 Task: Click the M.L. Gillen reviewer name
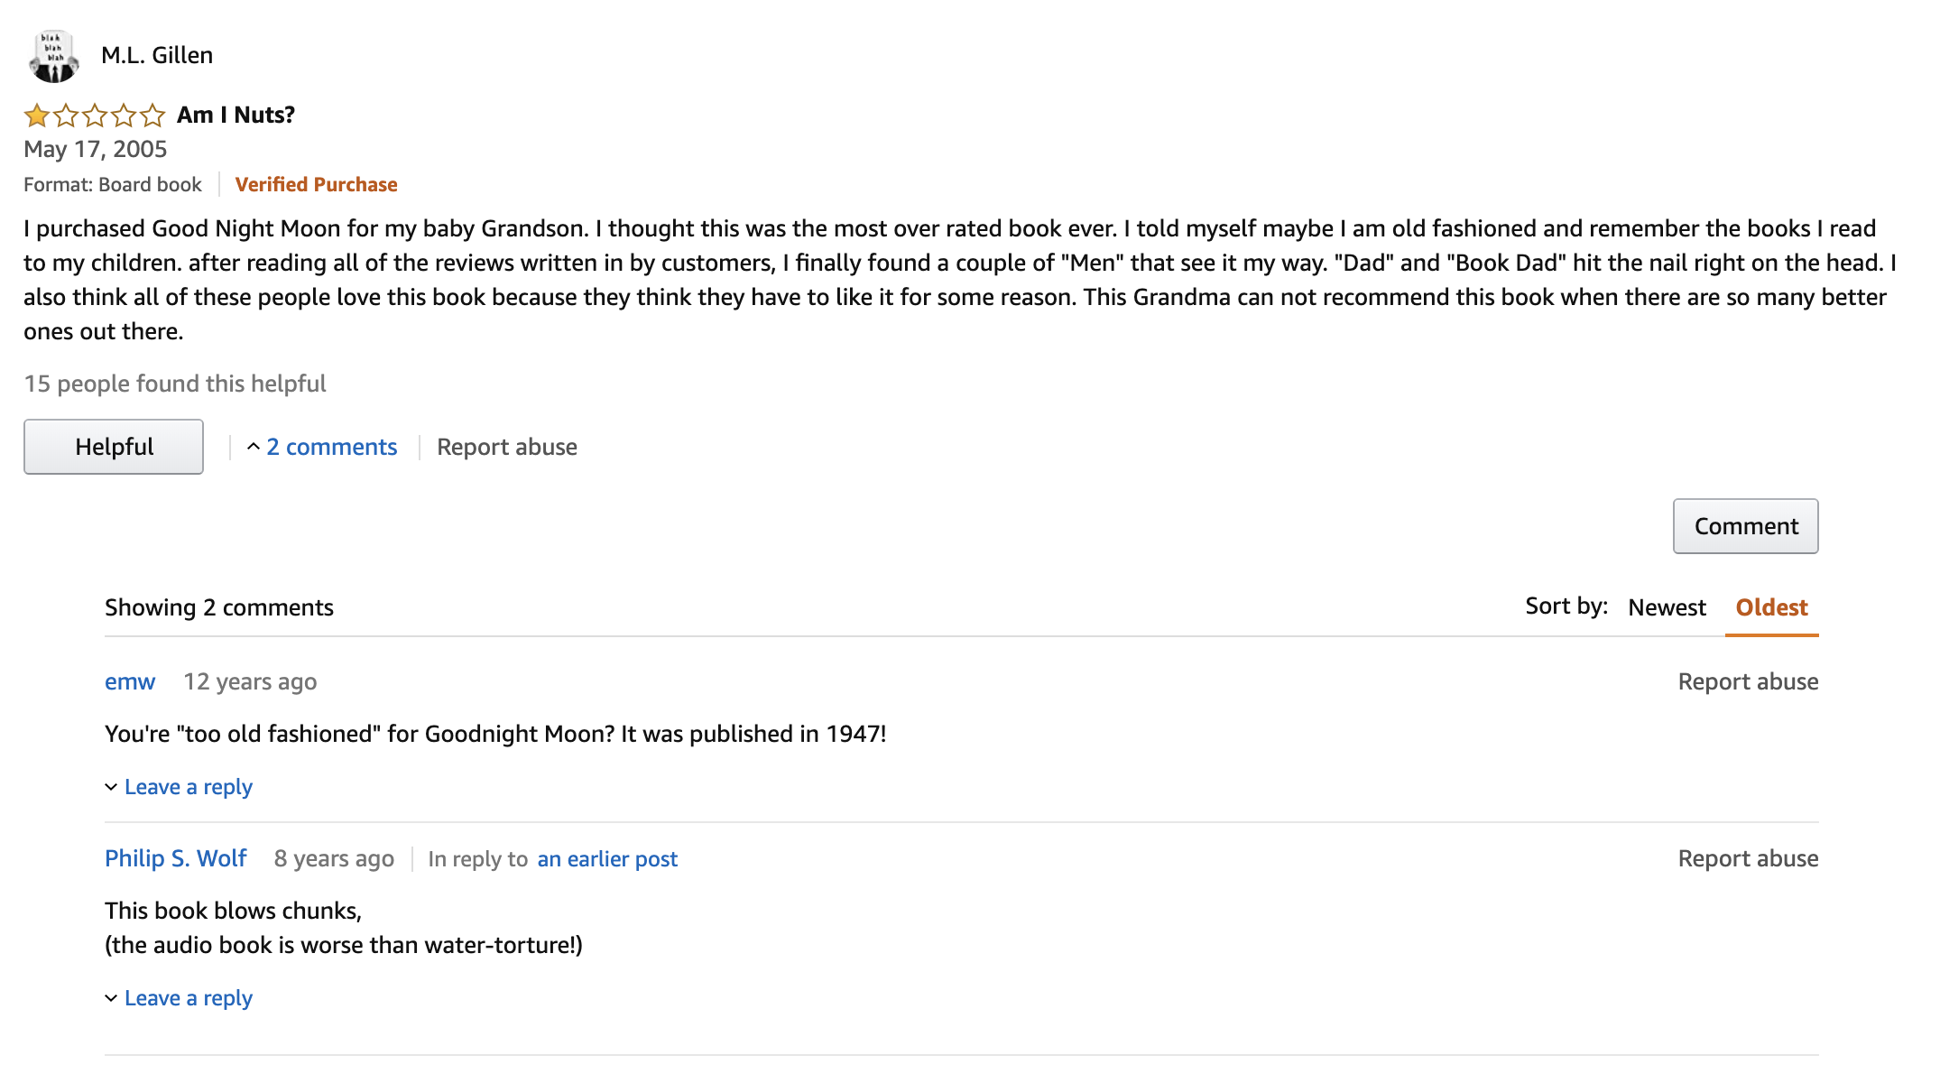point(157,55)
